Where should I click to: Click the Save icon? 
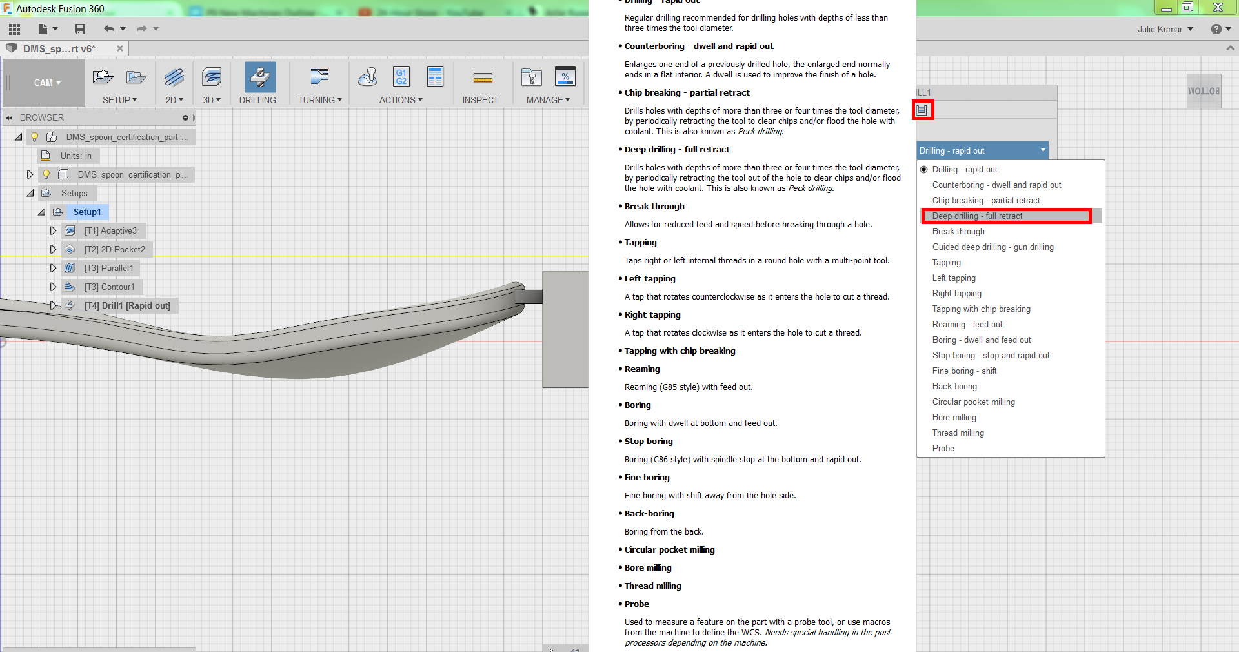coord(80,29)
